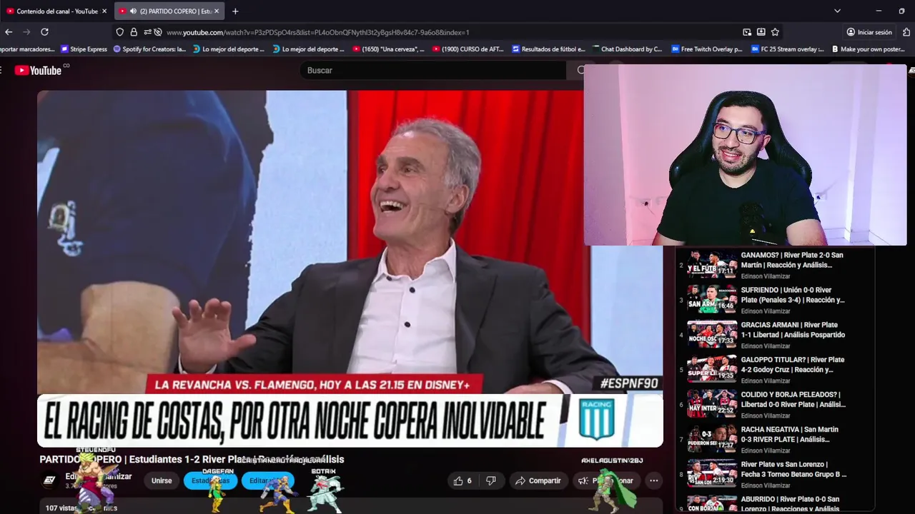
Task: Click thumbnail with 2:19:30 duration
Action: coord(712,473)
